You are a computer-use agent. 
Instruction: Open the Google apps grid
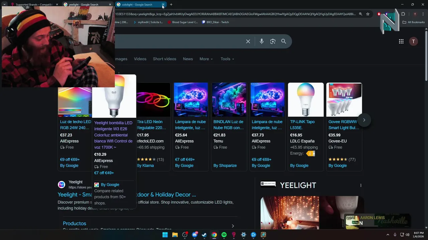(401, 41)
